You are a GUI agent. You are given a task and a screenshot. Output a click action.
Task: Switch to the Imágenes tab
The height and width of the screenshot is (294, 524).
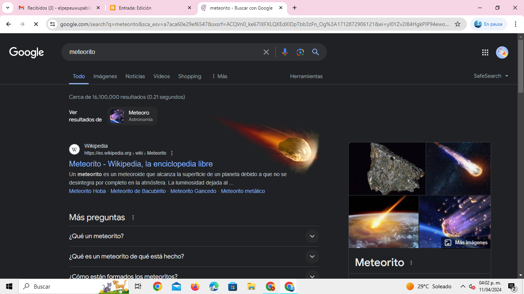click(x=105, y=76)
